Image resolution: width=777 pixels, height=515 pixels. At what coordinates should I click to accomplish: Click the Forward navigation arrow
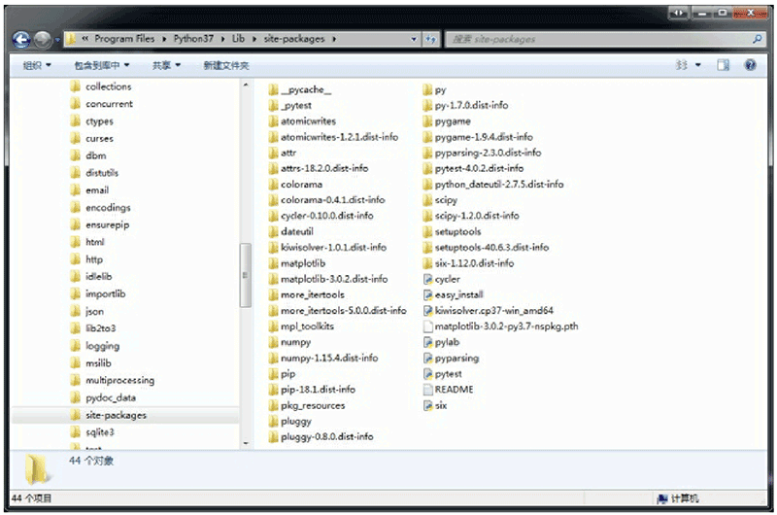(43, 40)
